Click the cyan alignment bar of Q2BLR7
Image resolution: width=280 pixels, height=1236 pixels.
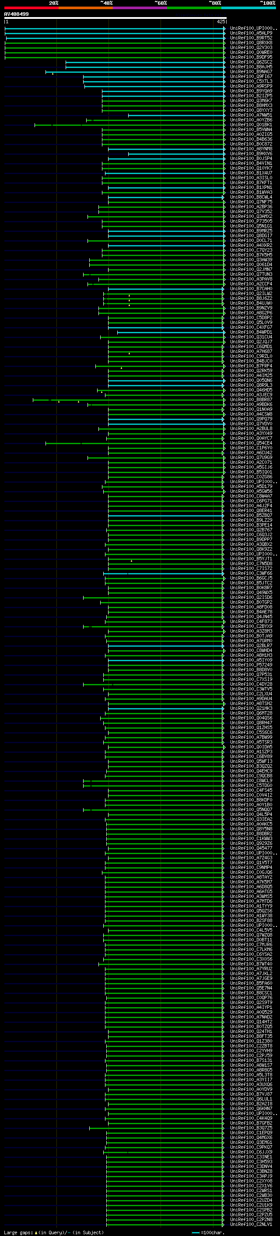pyautogui.click(x=166, y=646)
